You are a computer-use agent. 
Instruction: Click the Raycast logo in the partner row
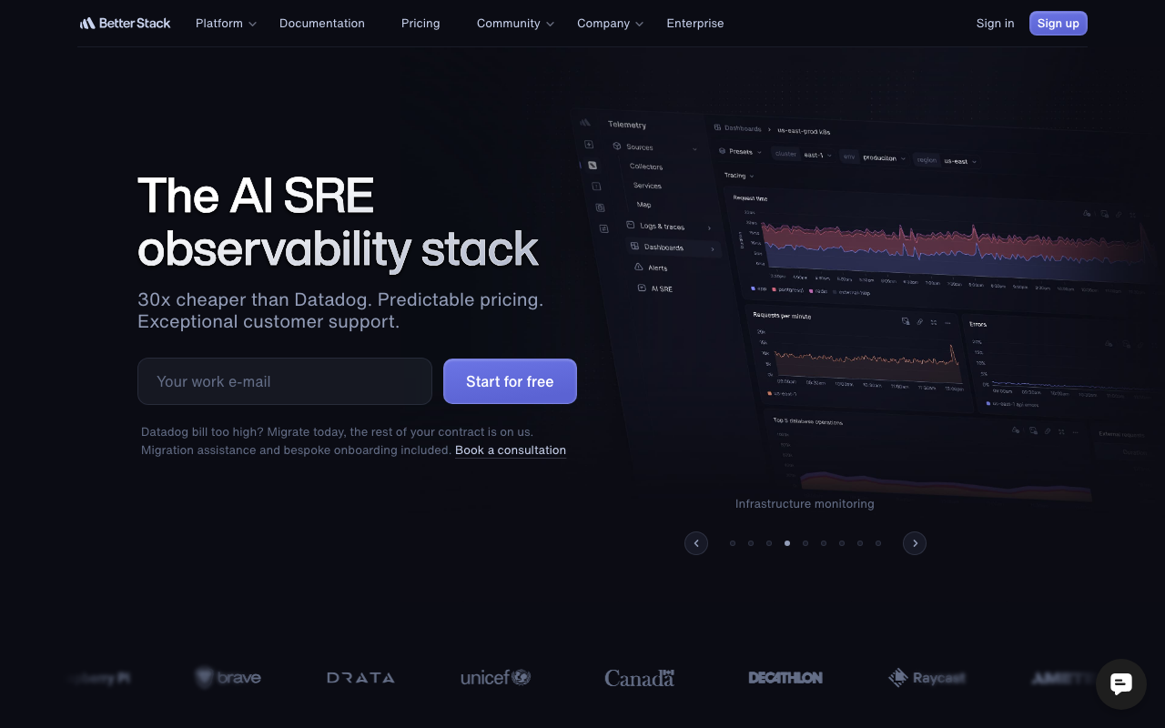(x=927, y=677)
